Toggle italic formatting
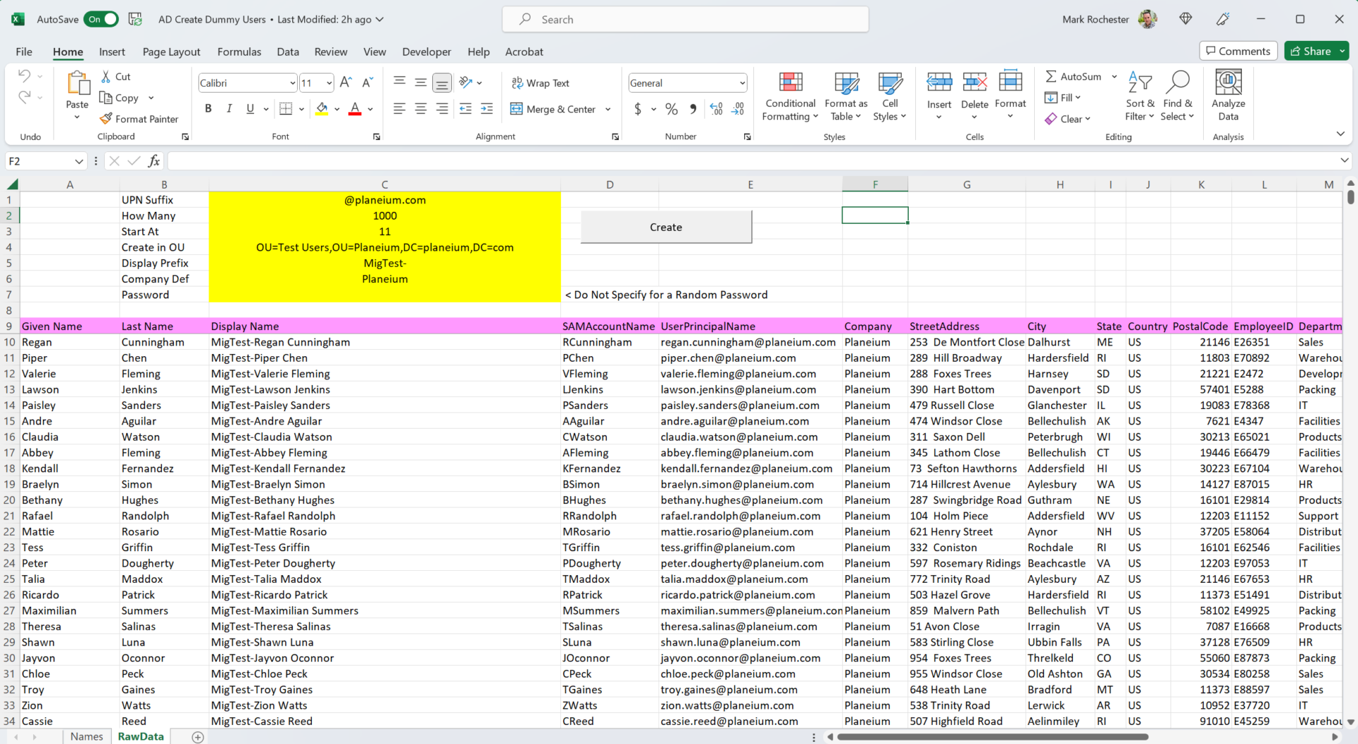The height and width of the screenshot is (744, 1358). click(x=228, y=108)
